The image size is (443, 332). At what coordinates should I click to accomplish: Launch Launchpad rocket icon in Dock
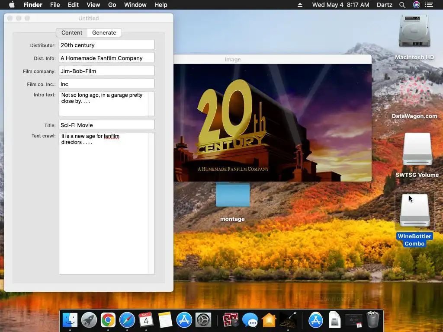[x=89, y=320]
